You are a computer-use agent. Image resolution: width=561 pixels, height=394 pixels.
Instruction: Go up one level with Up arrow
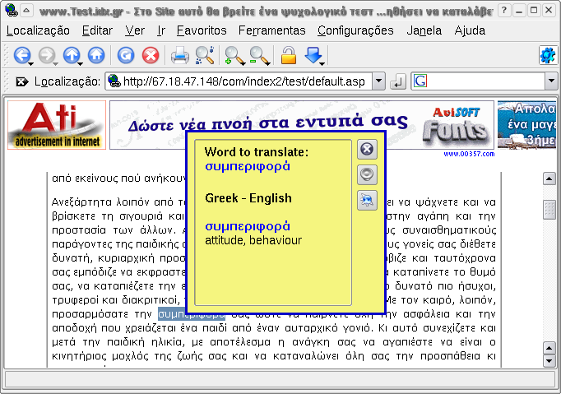coord(72,56)
